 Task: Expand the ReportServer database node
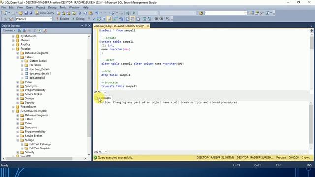point(13,107)
